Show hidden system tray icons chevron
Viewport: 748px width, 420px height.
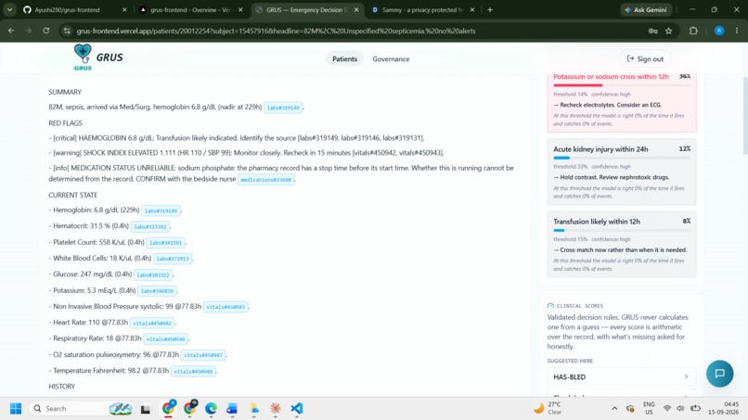(x=614, y=409)
